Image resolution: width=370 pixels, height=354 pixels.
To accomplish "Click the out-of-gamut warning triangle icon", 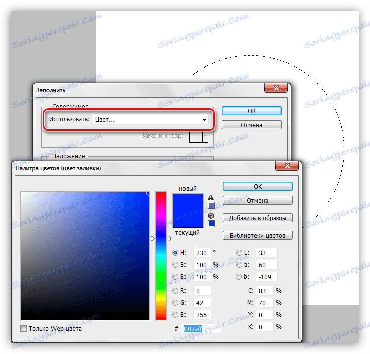I will (x=211, y=197).
